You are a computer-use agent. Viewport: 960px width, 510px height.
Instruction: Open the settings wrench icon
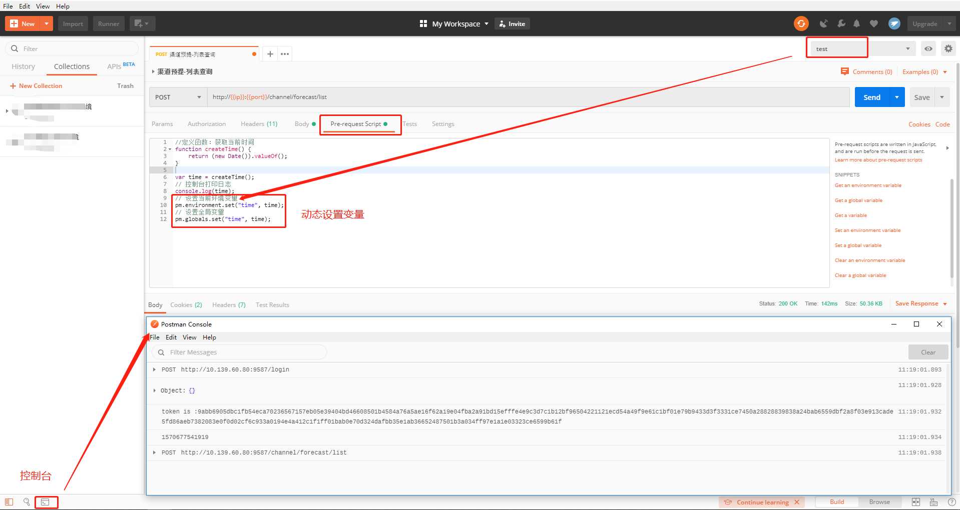pyautogui.click(x=841, y=23)
